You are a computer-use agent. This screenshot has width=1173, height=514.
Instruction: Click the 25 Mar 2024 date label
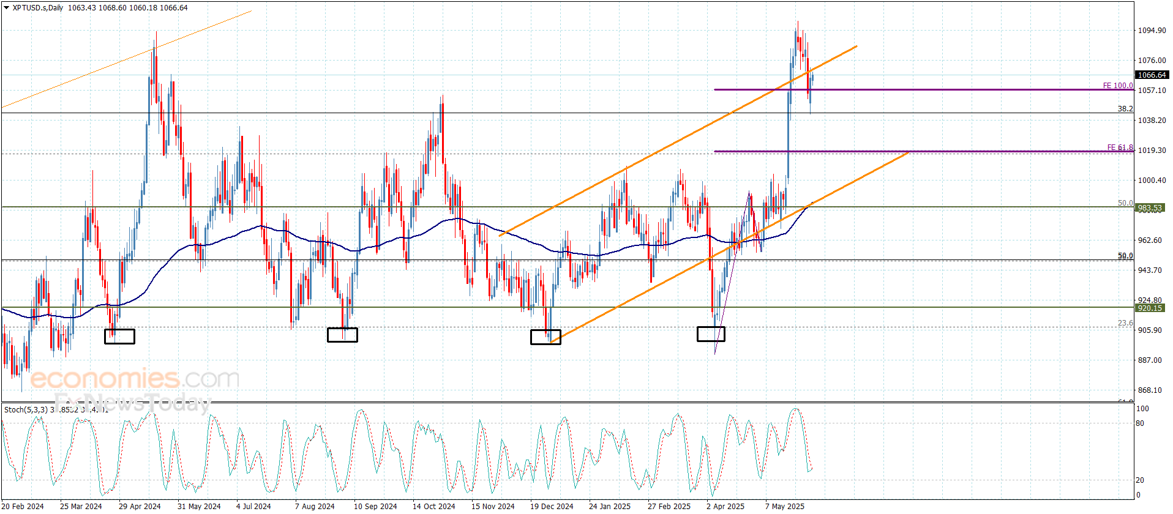(81, 507)
